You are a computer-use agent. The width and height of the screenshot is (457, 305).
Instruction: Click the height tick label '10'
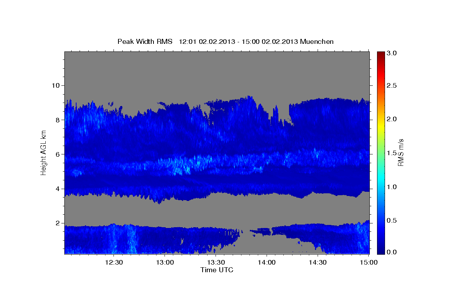tap(56, 85)
